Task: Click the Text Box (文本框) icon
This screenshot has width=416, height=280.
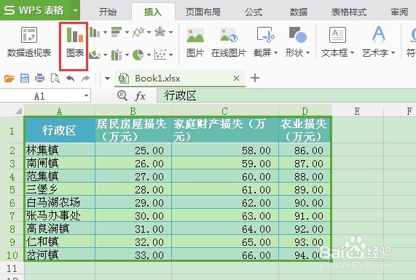Action: (337, 35)
